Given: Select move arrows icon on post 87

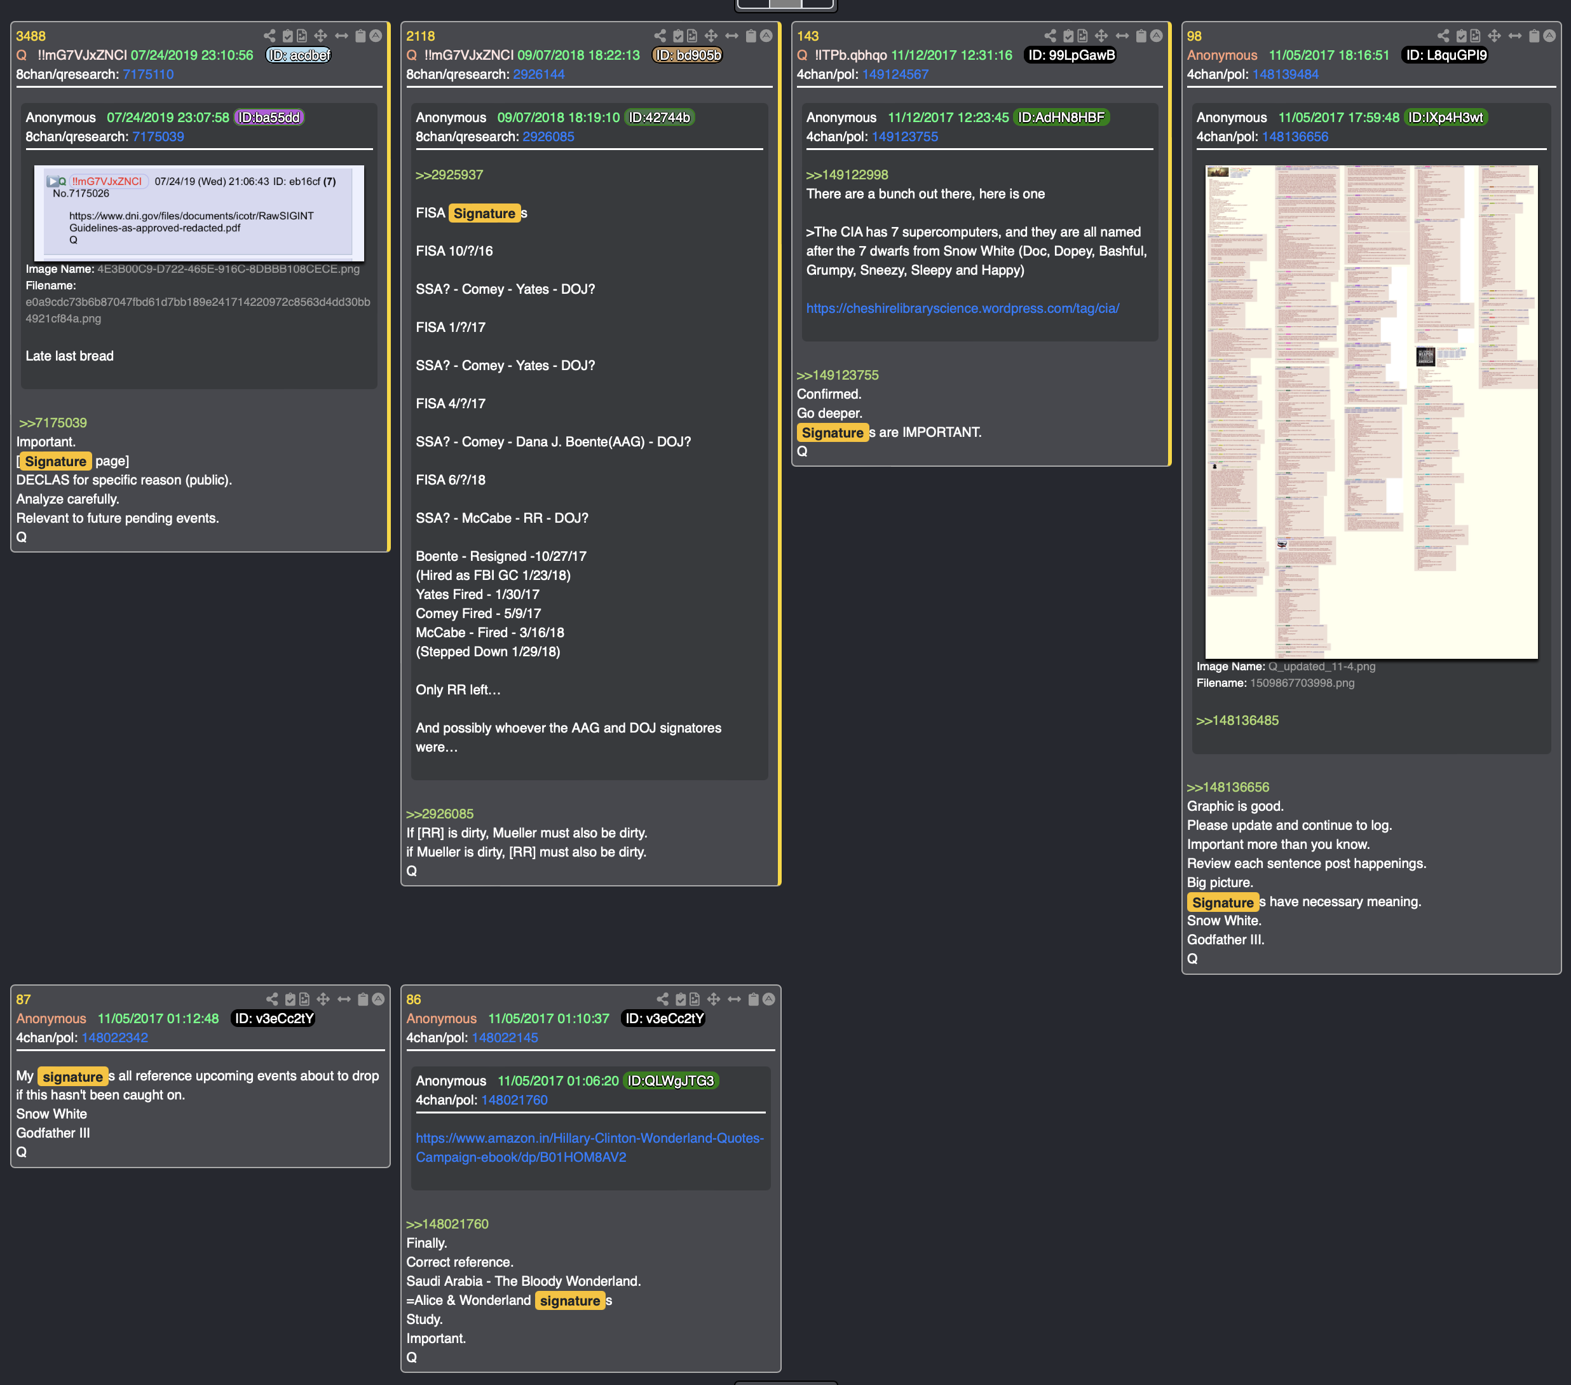Looking at the screenshot, I should coord(323,999).
